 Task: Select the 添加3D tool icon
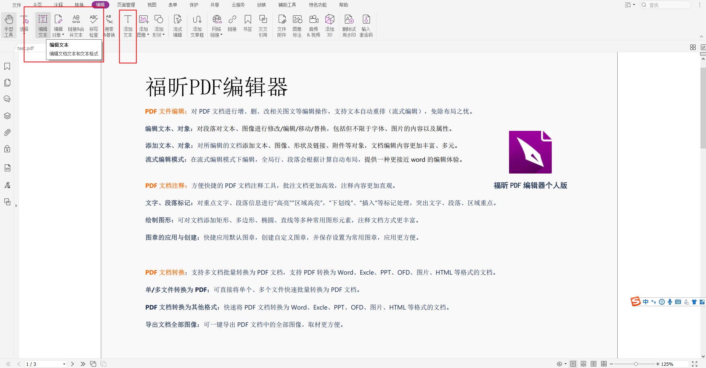tap(329, 25)
